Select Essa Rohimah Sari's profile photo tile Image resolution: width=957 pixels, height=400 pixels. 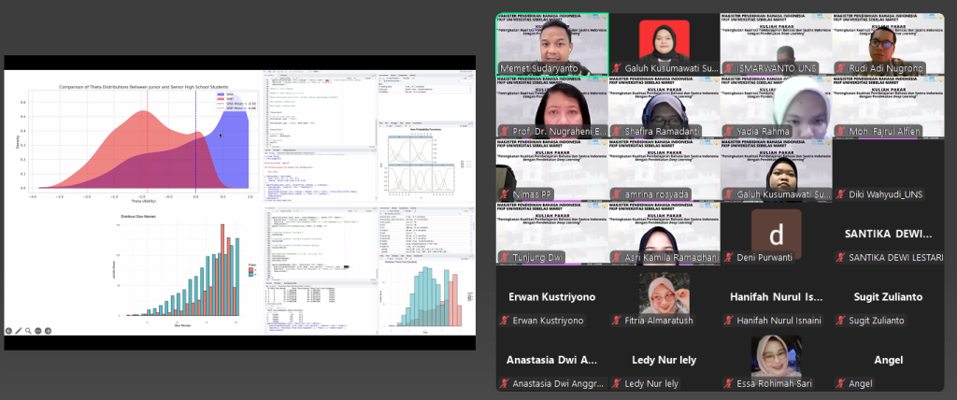pos(776,355)
